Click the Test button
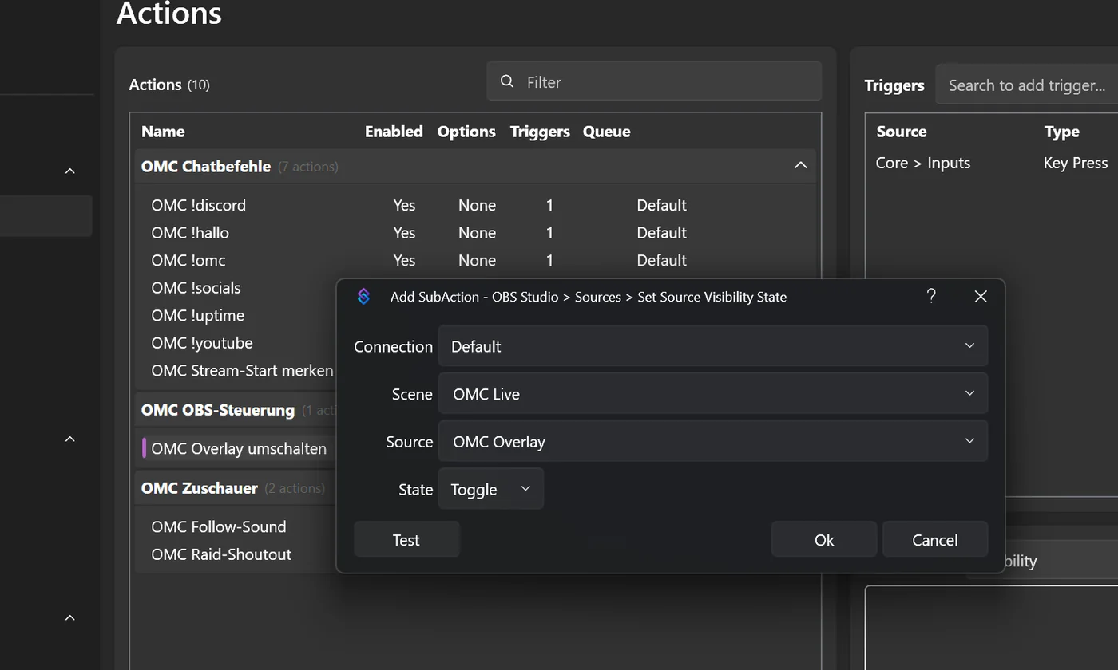This screenshot has width=1118, height=670. coord(406,540)
